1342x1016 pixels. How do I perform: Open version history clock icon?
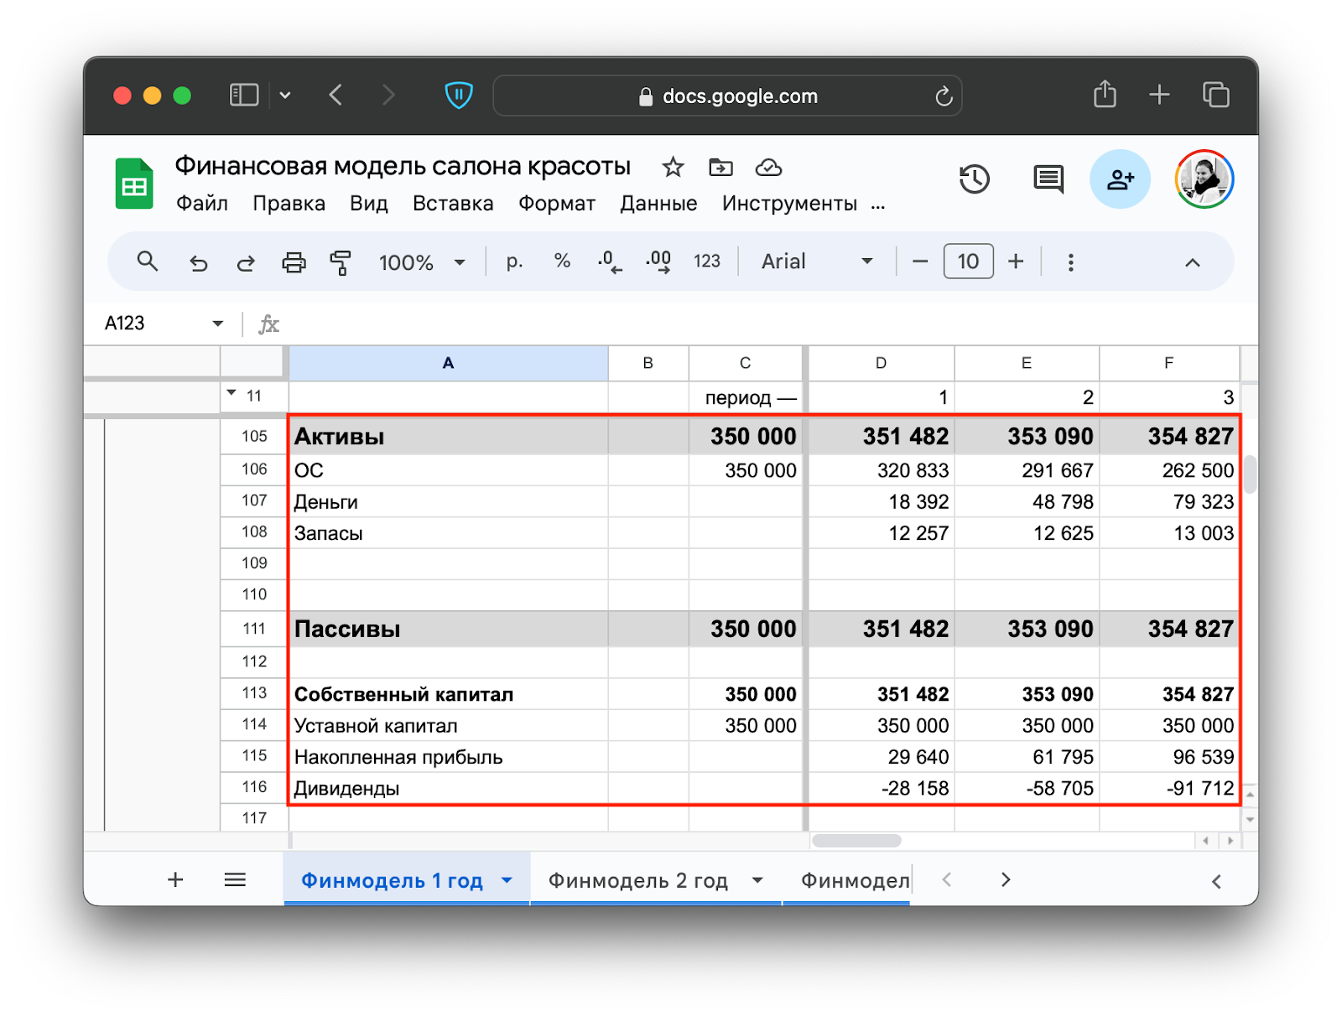click(x=974, y=179)
